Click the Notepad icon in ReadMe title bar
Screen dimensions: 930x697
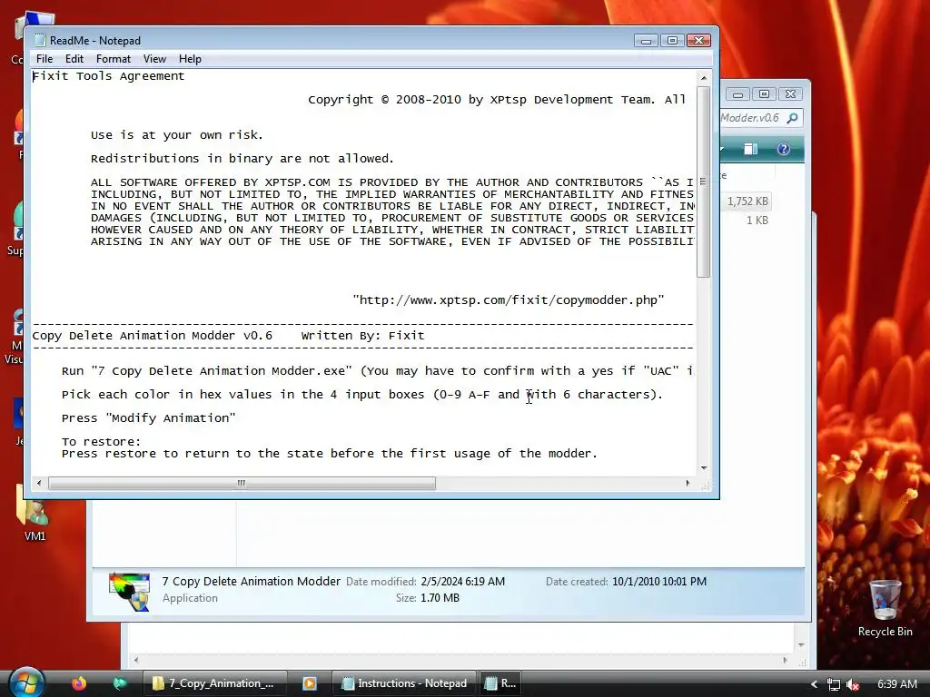click(40, 40)
